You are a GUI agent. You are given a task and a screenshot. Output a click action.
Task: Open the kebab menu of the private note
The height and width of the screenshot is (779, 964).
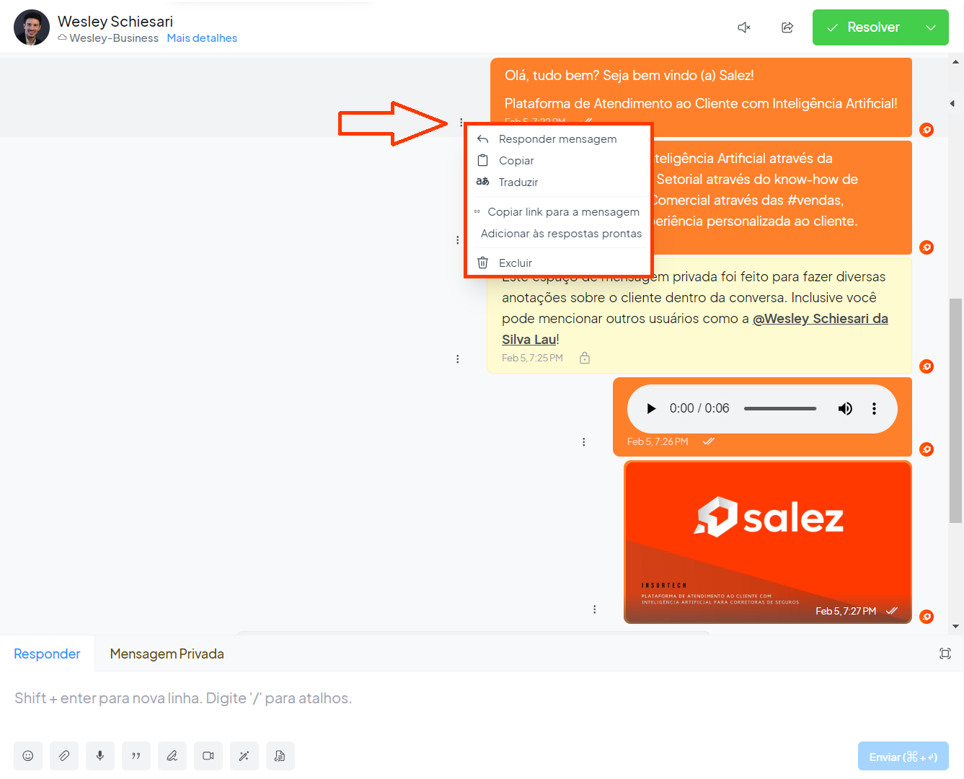pyautogui.click(x=457, y=358)
